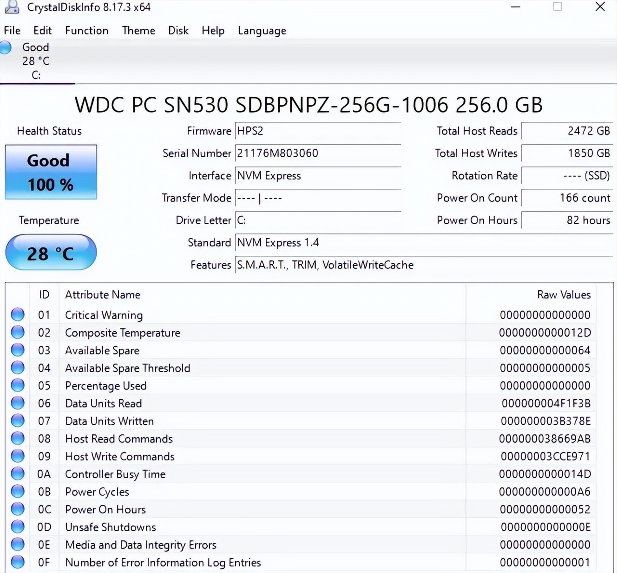Click the blue health circle on the drive tab
The height and width of the screenshot is (573, 617).
6,47
